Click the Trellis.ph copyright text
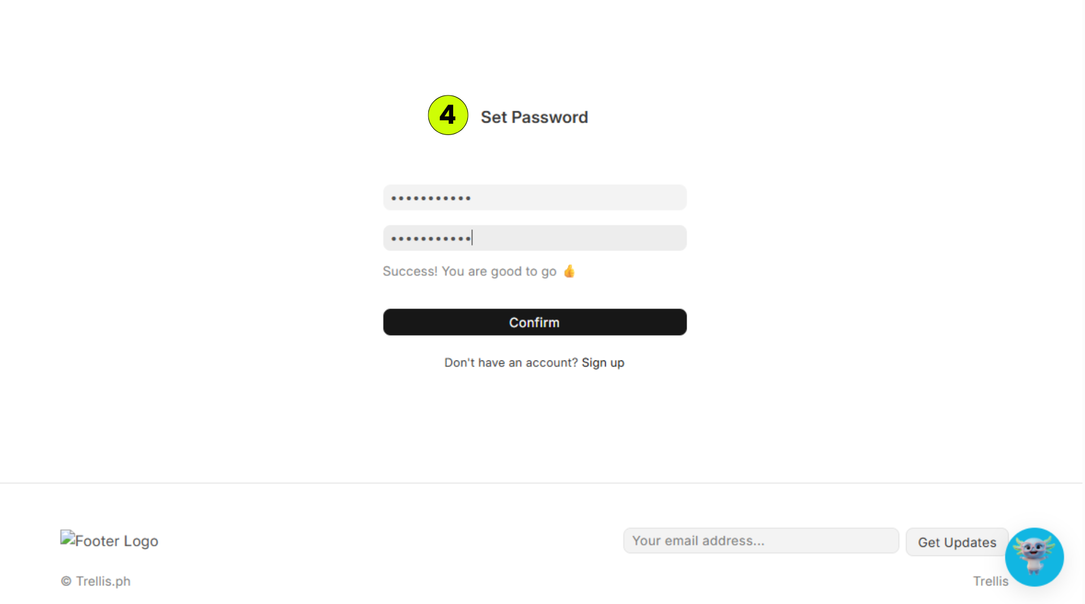The width and height of the screenshot is (1085, 604). tap(103, 581)
